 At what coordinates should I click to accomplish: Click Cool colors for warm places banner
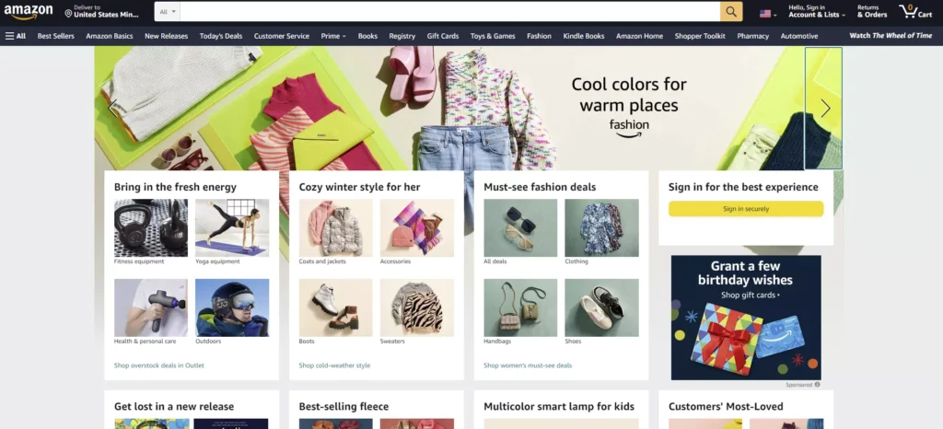[x=629, y=108]
